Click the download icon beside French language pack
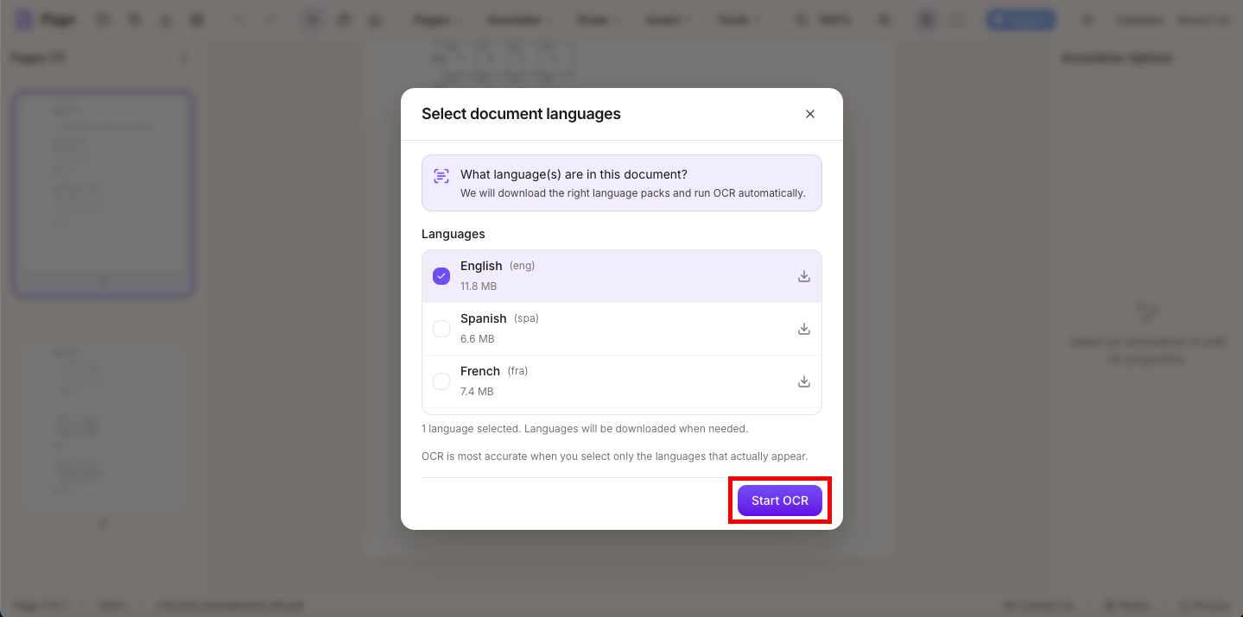Viewport: 1243px width, 617px height. [803, 381]
